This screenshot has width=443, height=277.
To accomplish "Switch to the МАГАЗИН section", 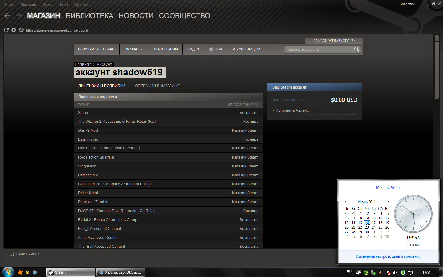I will pyautogui.click(x=44, y=16).
